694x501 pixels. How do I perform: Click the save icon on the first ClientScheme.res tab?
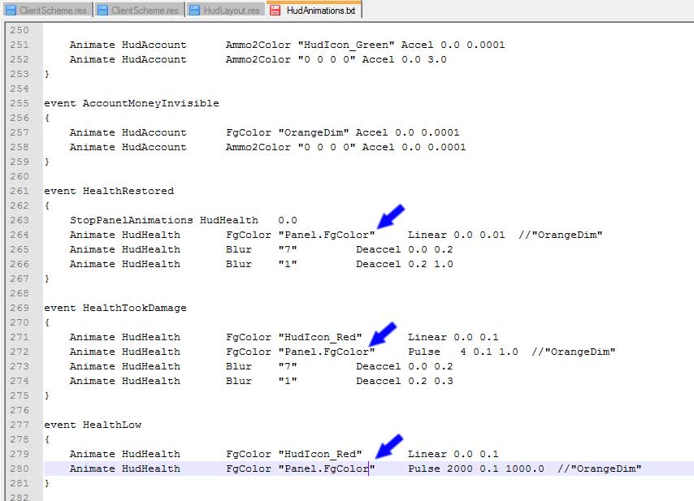tap(11, 10)
